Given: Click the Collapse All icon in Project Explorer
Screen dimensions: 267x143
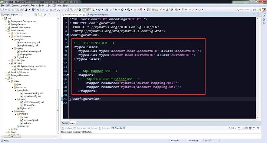Looking at the screenshot, I should [x=36, y=14].
